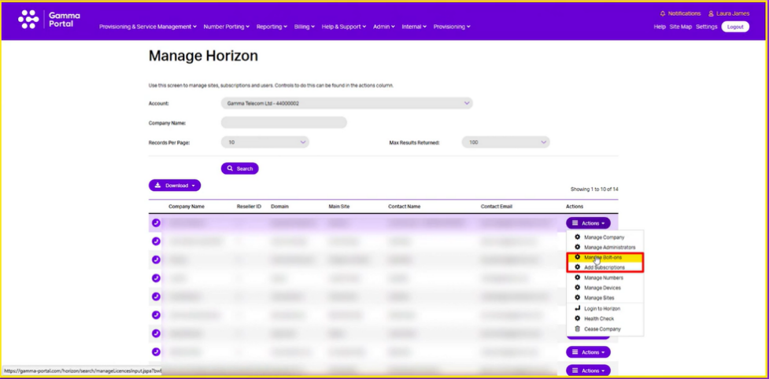Open the Site Map link
Viewport: 769px width, 379px height.
(x=681, y=27)
